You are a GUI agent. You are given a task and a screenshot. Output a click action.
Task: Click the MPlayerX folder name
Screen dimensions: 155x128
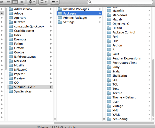pos(20,70)
